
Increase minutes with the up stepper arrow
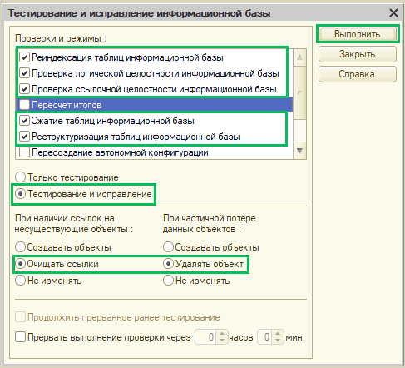click(x=278, y=333)
